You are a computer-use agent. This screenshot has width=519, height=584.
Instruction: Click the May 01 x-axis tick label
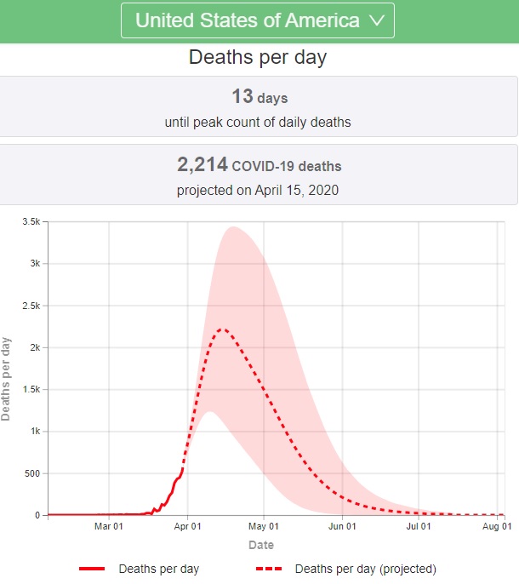click(264, 528)
